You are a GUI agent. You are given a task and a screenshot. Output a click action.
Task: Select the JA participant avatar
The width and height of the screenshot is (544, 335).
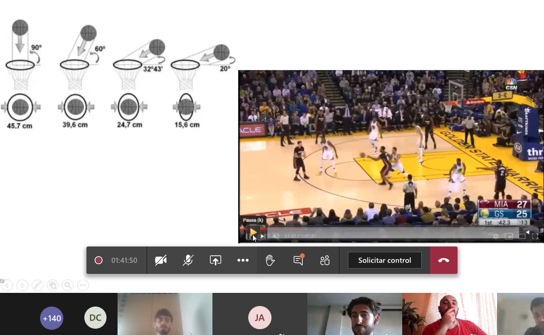(259, 318)
